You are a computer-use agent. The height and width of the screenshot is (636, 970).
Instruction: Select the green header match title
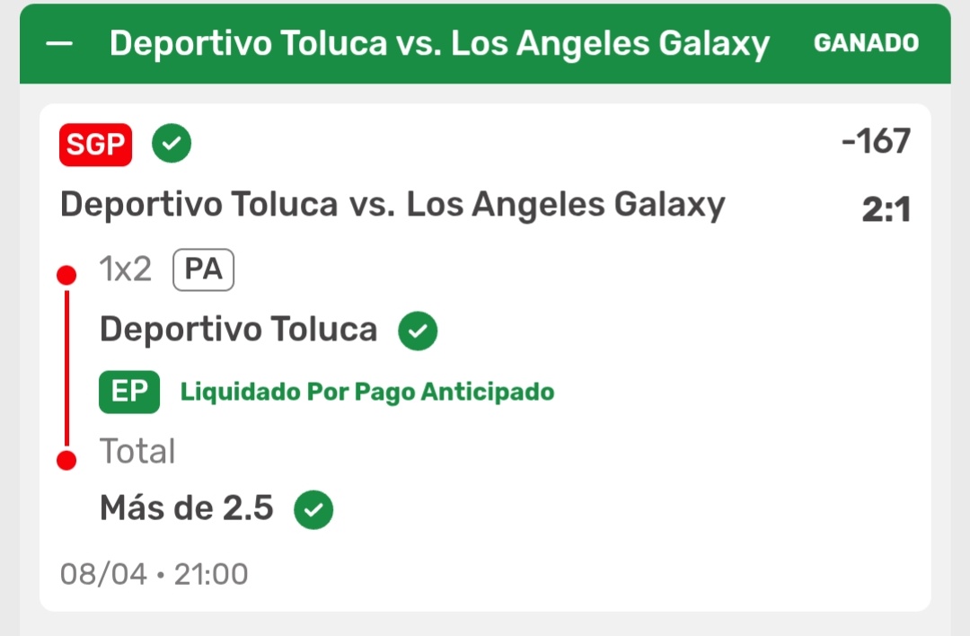coord(439,44)
